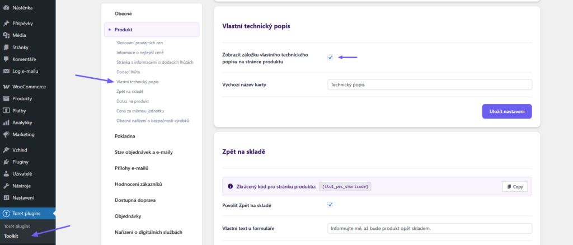Go to Dotaz na produkt subsection
The image size is (573, 245).
pyautogui.click(x=133, y=101)
